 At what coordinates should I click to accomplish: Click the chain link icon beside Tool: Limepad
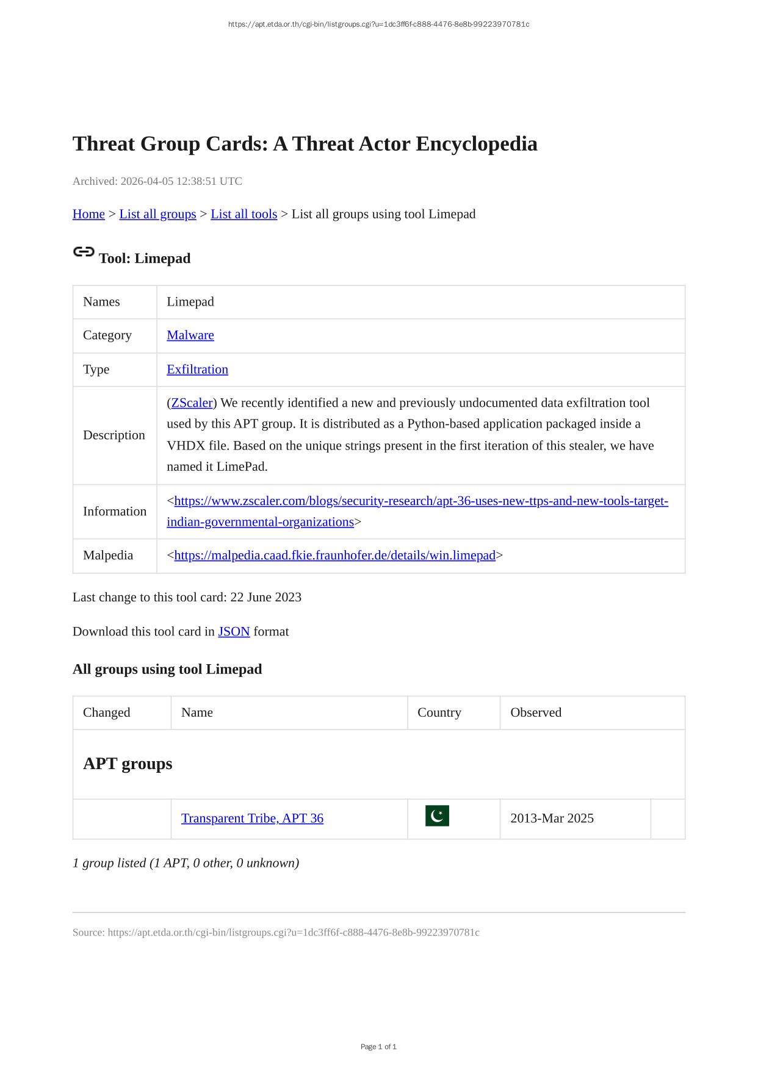point(84,251)
